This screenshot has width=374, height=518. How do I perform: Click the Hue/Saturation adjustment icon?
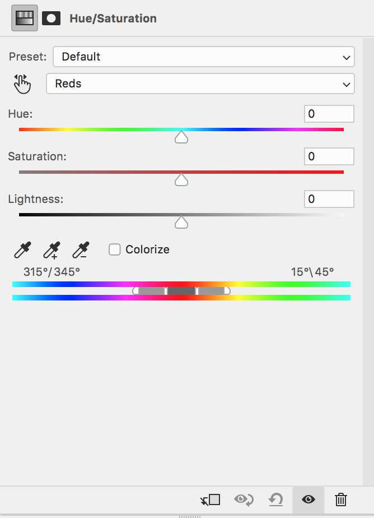(x=25, y=18)
